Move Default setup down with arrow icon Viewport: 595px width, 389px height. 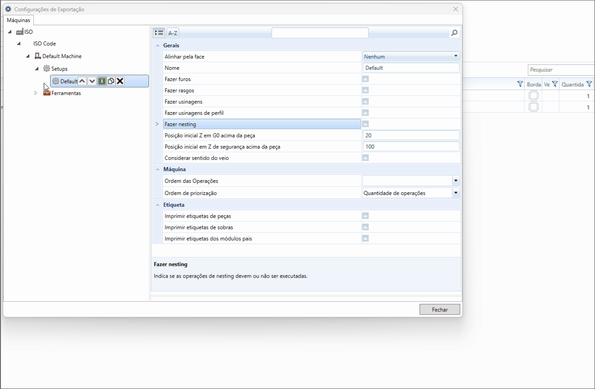pos(92,81)
